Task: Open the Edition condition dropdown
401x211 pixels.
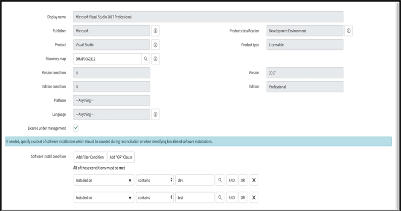Action: click(x=111, y=87)
